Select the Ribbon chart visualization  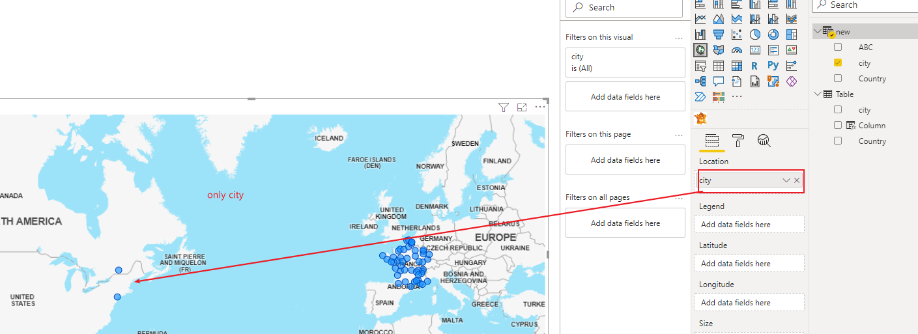(792, 19)
